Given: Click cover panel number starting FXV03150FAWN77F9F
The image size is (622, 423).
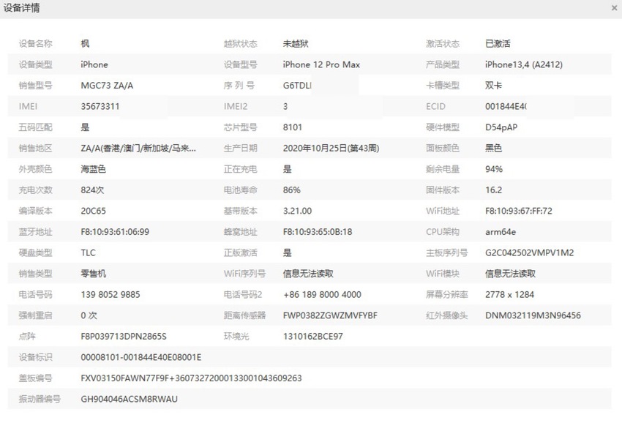Looking at the screenshot, I should (191, 378).
